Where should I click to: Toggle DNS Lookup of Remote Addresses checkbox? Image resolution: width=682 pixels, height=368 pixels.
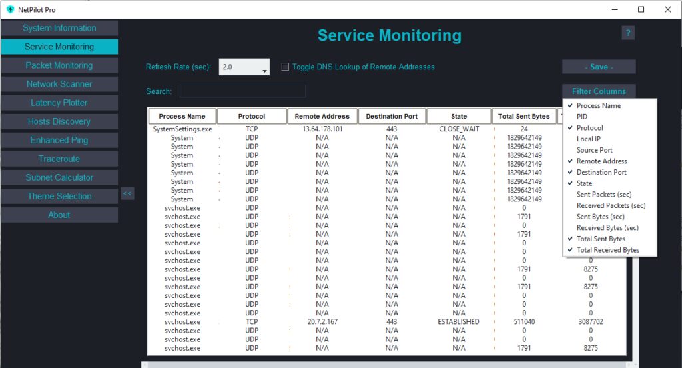285,67
